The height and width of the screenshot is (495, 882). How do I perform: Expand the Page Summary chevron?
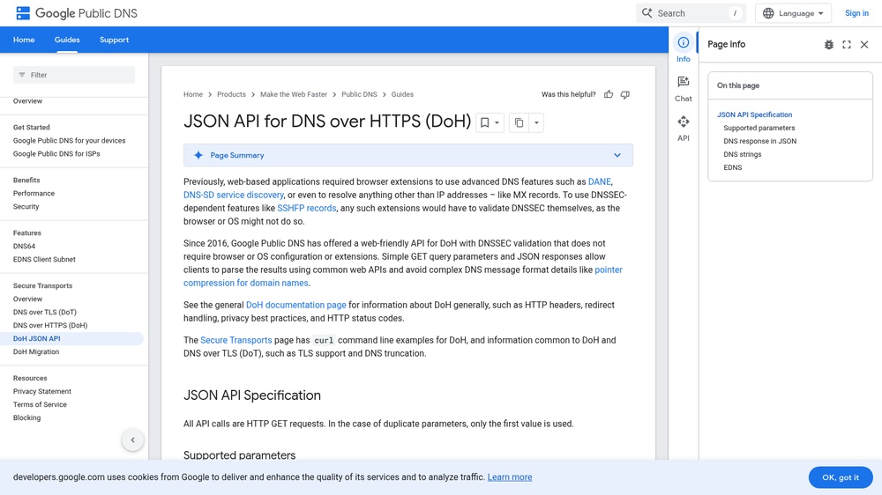click(x=617, y=155)
